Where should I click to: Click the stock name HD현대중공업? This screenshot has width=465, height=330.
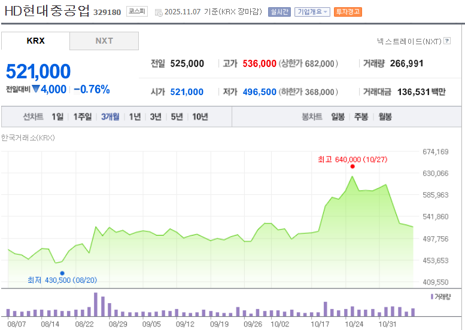click(47, 11)
